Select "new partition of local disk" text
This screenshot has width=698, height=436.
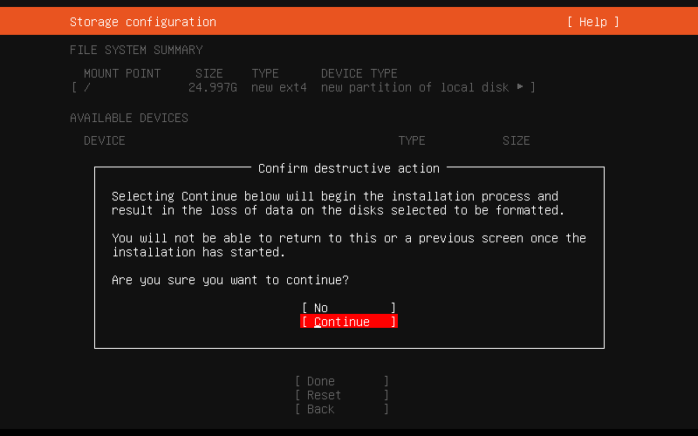tap(414, 87)
